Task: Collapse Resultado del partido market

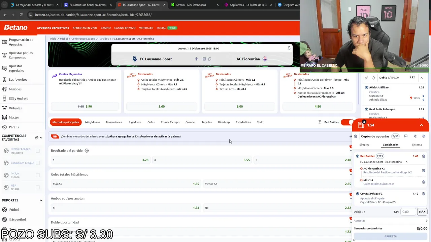Action: [x=351, y=151]
